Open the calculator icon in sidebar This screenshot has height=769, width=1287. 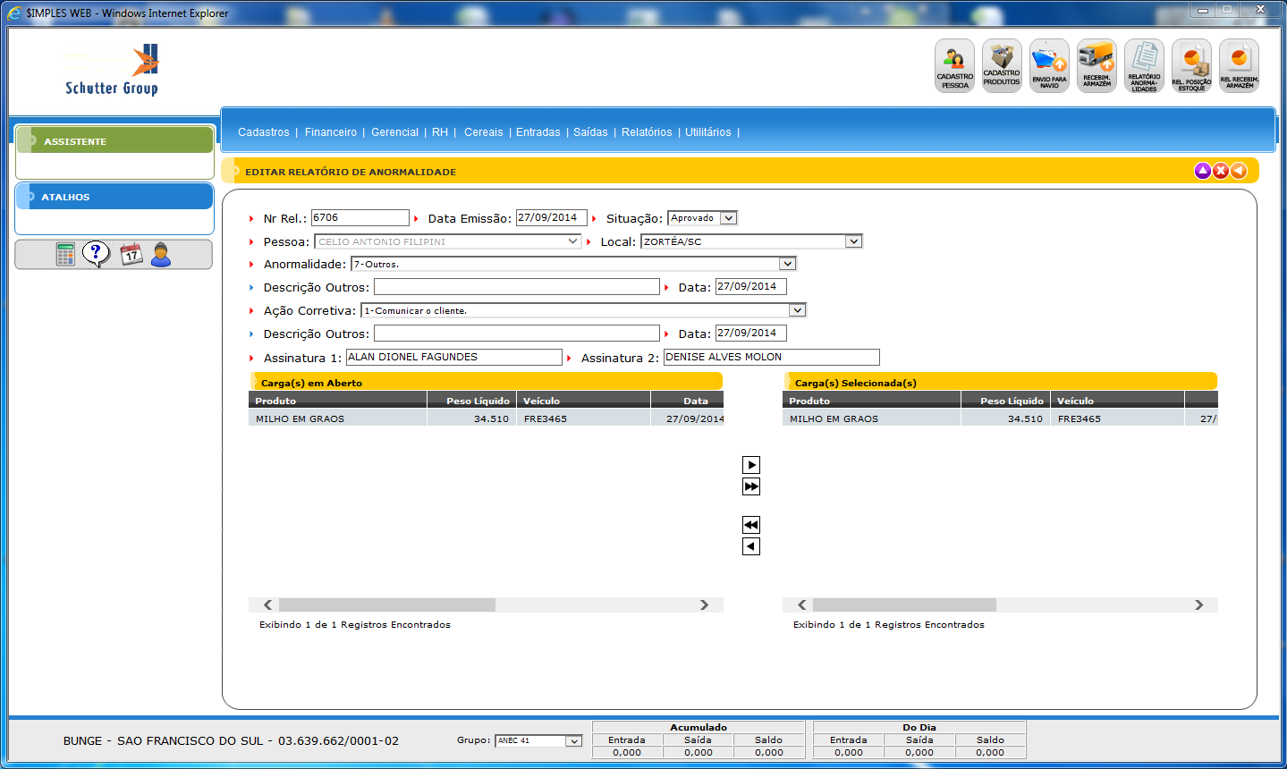pos(65,255)
